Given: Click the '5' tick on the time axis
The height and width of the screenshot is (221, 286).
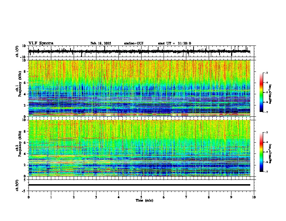Looking at the screenshot, I should [141, 197].
